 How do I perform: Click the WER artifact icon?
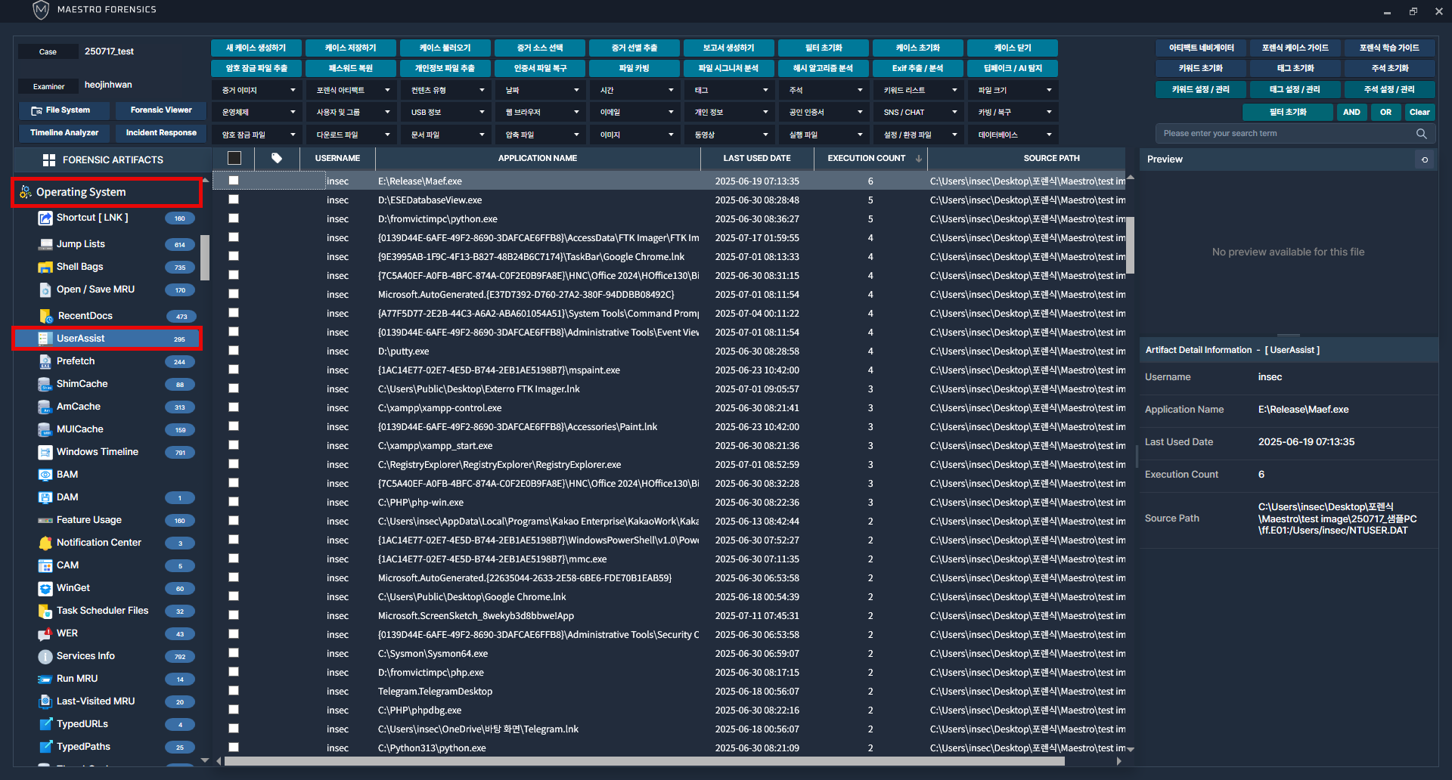pos(45,633)
